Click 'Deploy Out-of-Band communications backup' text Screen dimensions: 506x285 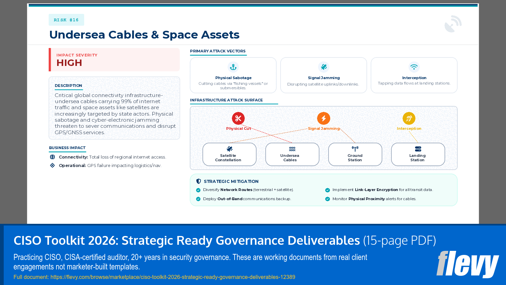[x=247, y=199]
